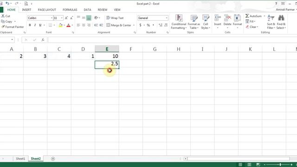Open the INSERT ribbon tab
Screen dimensions: 297x167
pos(26,10)
